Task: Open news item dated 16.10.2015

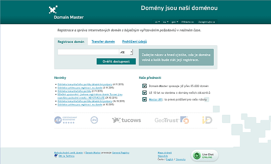Action: 85,101
